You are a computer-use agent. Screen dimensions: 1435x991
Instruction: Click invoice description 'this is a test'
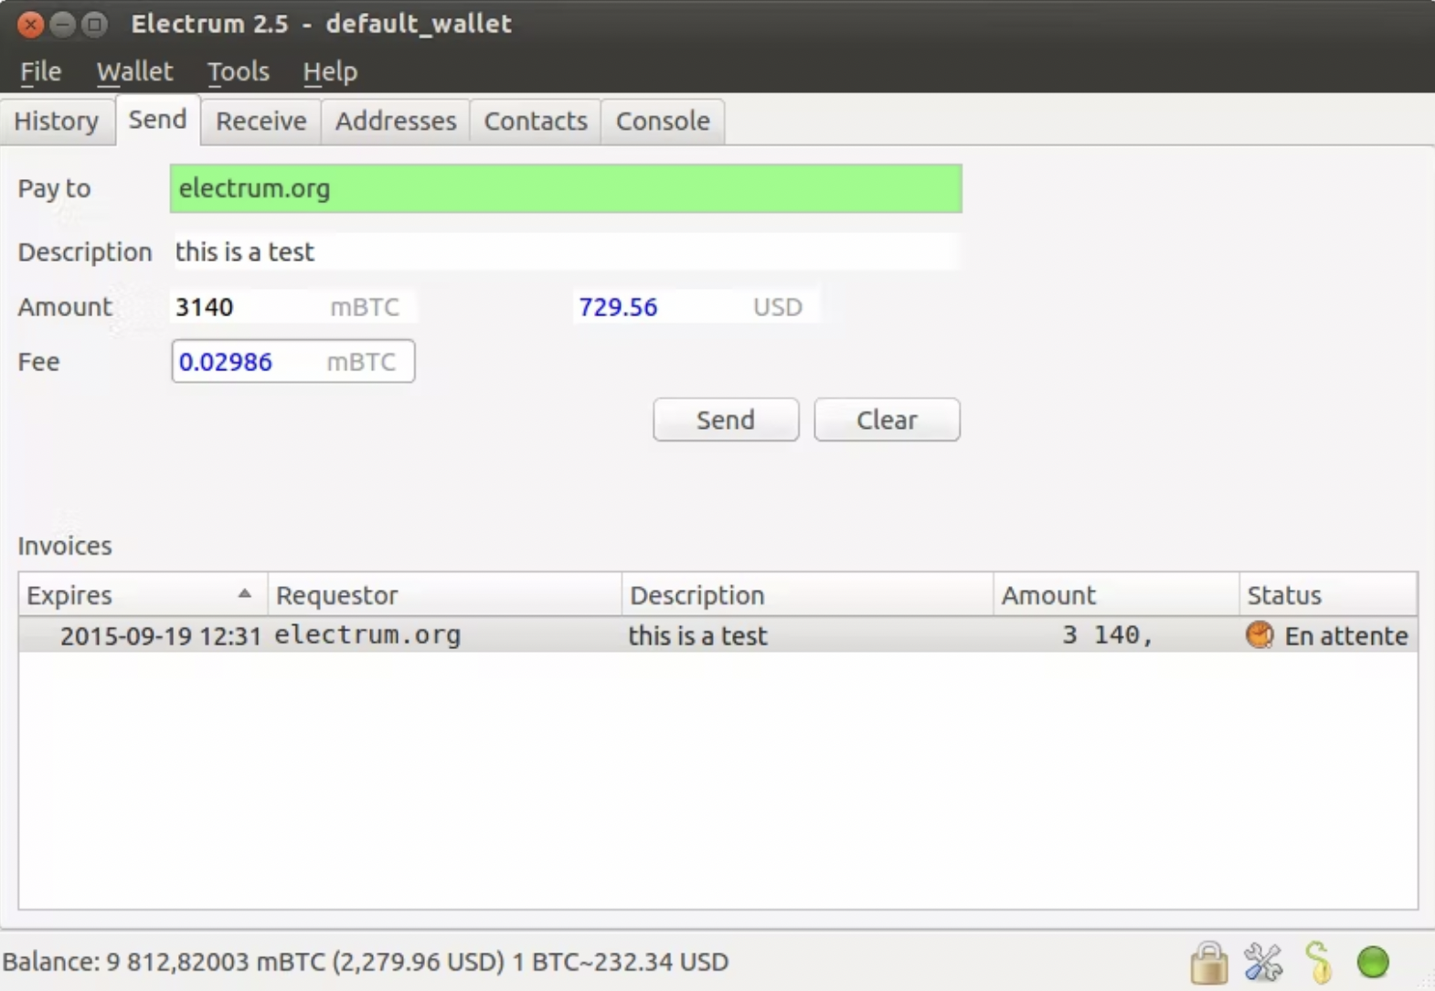click(x=697, y=635)
